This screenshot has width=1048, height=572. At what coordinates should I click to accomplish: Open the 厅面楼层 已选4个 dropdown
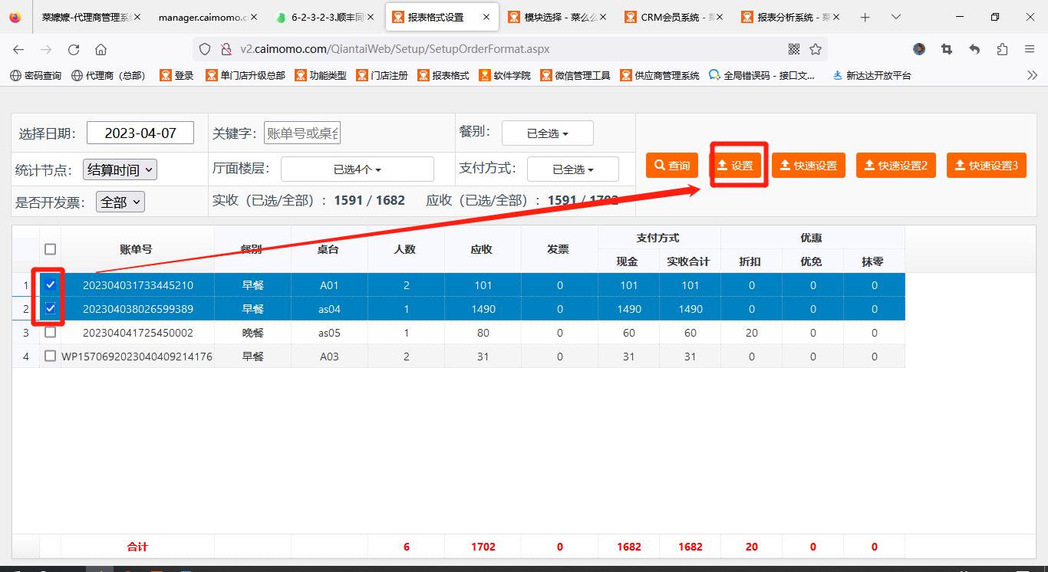click(358, 169)
